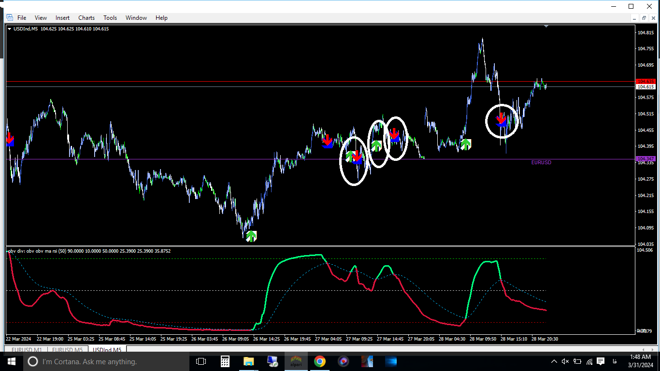This screenshot has height=371, width=660.
Task: Click the chart window icon beside File
Action: coord(10,18)
